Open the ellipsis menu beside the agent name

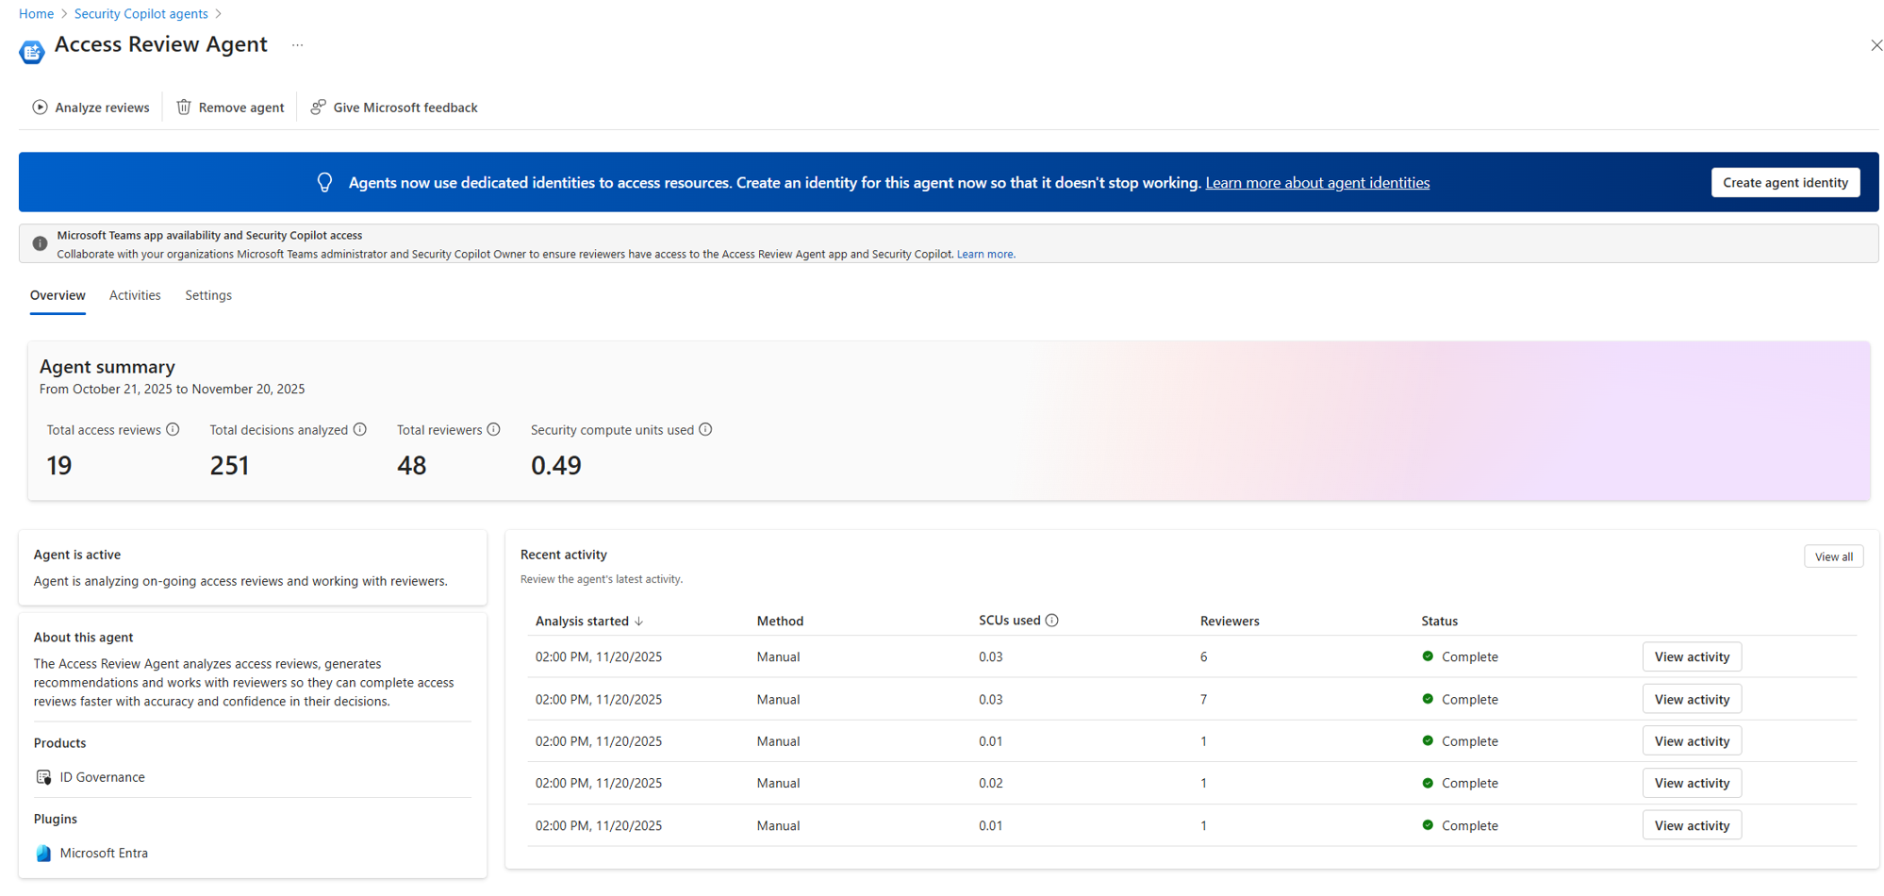(x=297, y=44)
